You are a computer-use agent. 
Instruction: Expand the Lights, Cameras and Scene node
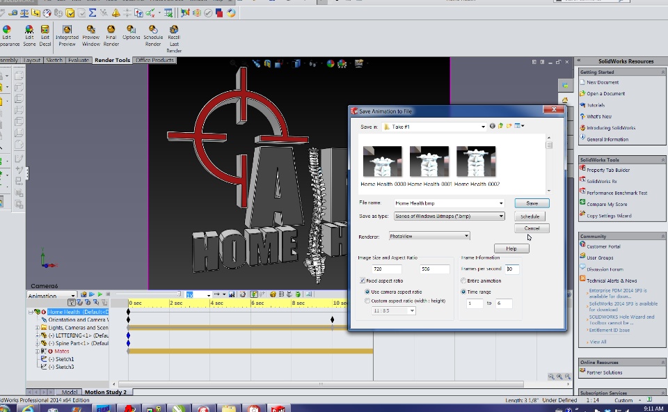(x=38, y=328)
